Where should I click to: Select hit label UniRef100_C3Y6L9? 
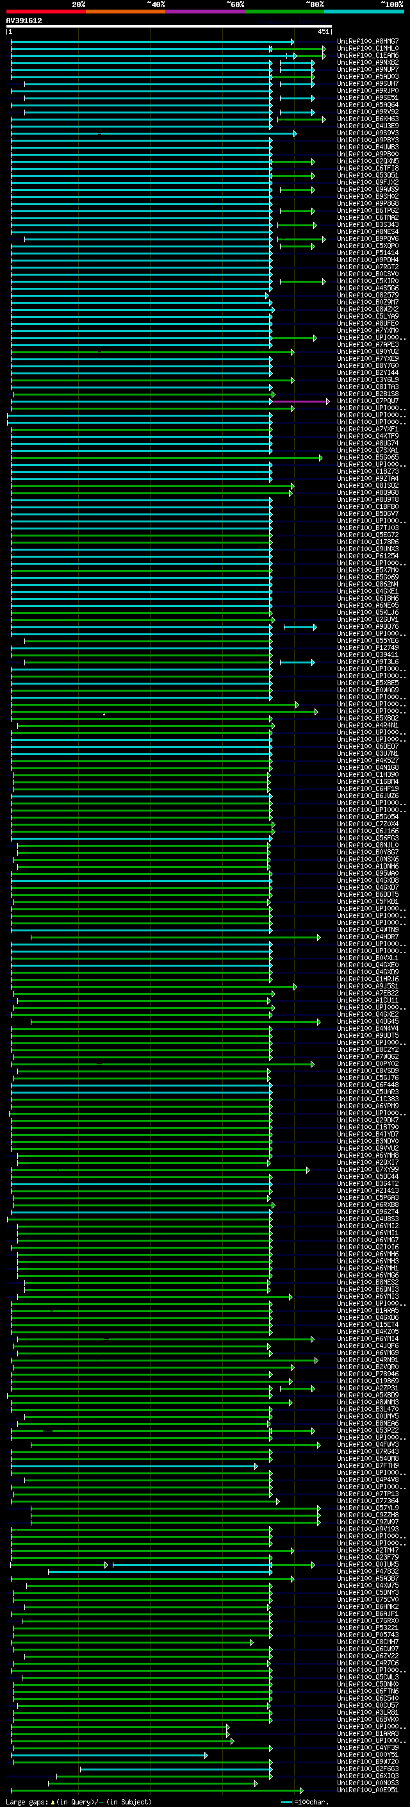[368, 380]
